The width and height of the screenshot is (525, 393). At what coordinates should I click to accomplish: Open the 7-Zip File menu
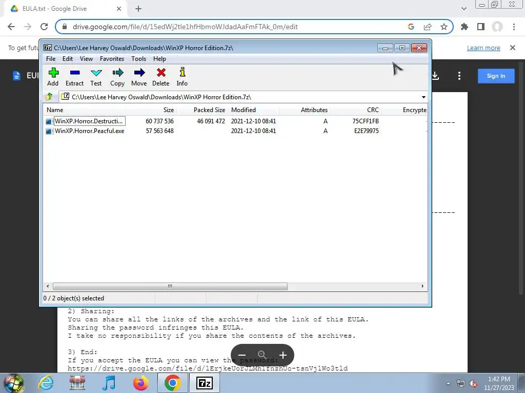tap(51, 59)
